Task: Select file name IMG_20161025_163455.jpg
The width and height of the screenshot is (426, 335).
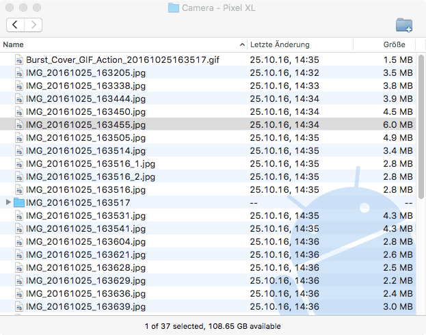Action: point(86,124)
